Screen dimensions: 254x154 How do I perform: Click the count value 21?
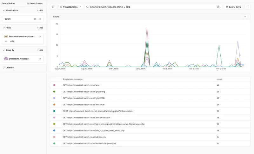[x=218, y=105]
